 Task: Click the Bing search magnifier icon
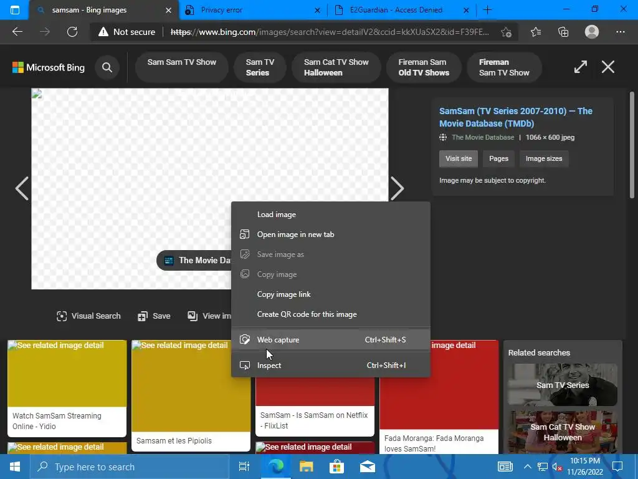coord(107,67)
